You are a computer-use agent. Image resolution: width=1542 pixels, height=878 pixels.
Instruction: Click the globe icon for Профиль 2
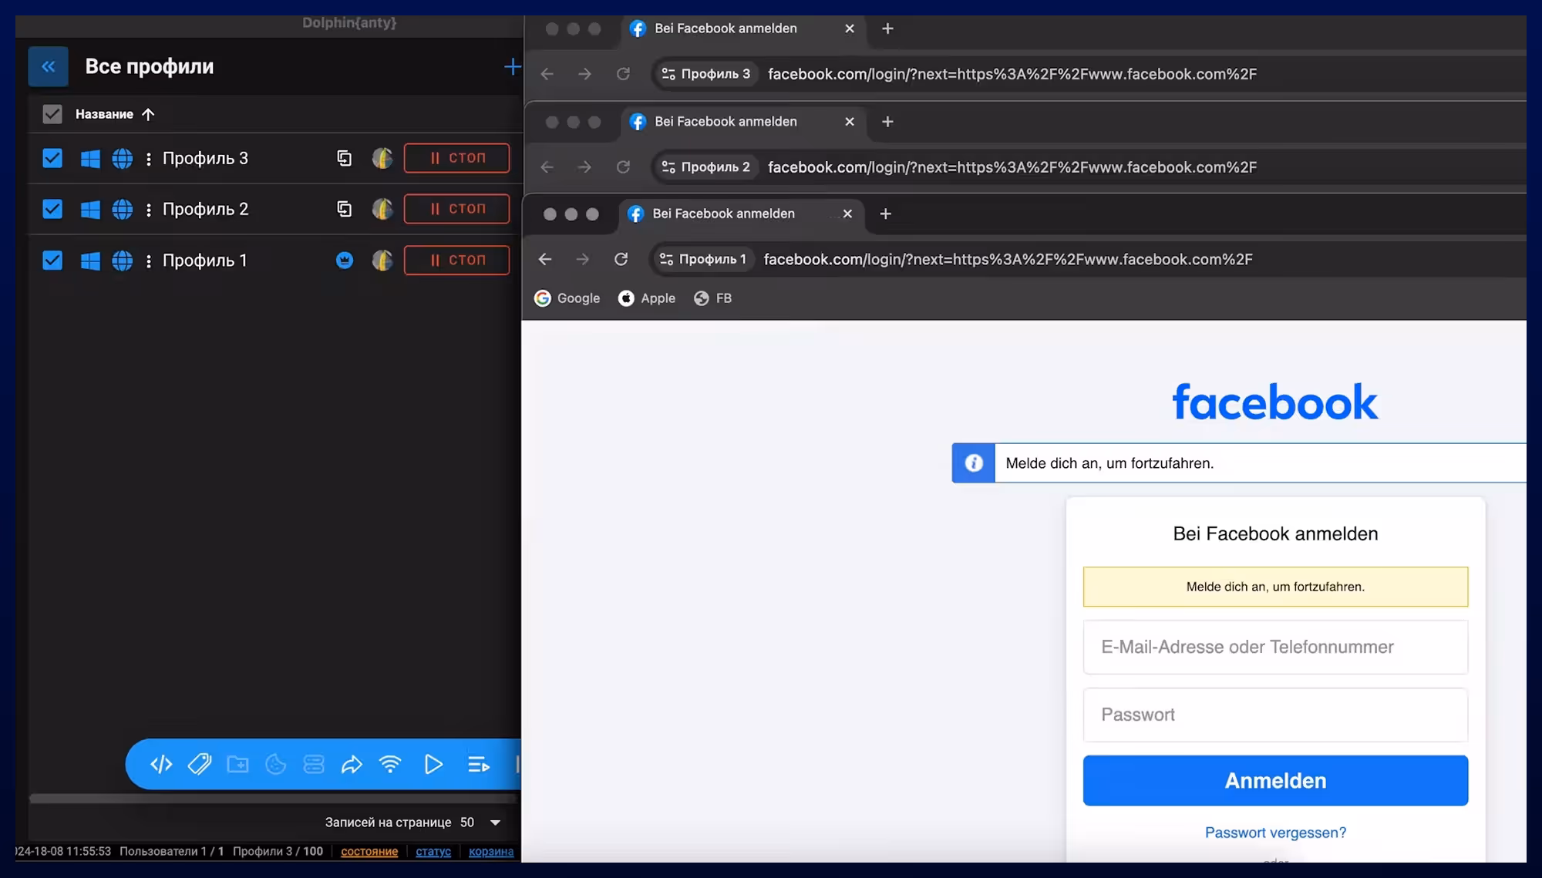point(122,210)
